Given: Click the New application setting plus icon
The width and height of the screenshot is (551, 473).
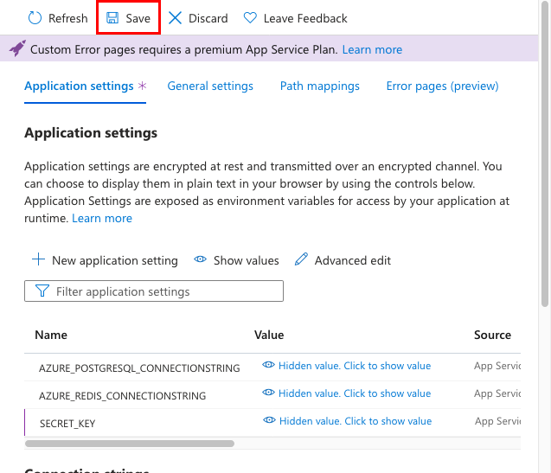Looking at the screenshot, I should pos(38,259).
